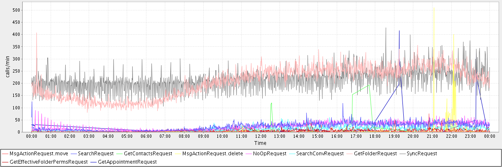This screenshot has height=167, width=502.
Task: Select the GetFolderRequest legend label
Action: coord(375,154)
